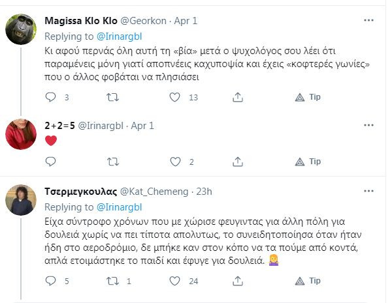The height and width of the screenshot is (303, 392).
Task: Share Magissa Klo Klo's tweet
Action: pyautogui.click(x=237, y=98)
